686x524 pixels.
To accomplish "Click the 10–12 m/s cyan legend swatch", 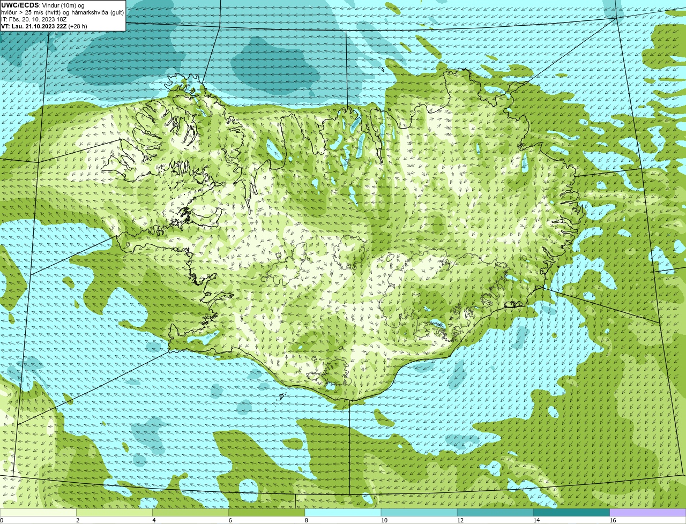I will point(419,513).
